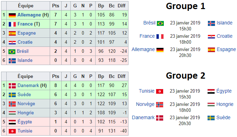Click the Croatia flag in the standings table
The width and height of the screenshot is (237, 137).
coord(12,42)
